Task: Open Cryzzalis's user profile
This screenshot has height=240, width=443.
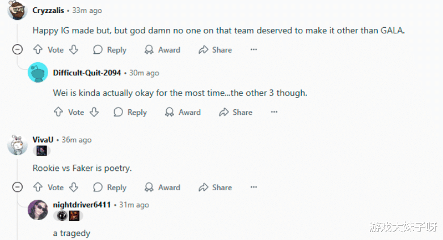Action: pyautogui.click(x=48, y=10)
